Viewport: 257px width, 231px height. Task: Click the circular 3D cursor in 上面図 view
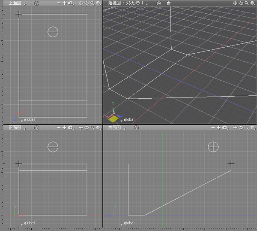pos(53,32)
